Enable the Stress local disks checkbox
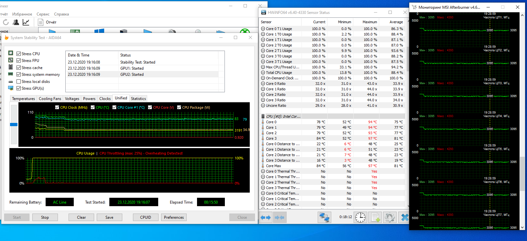 pos(19,82)
